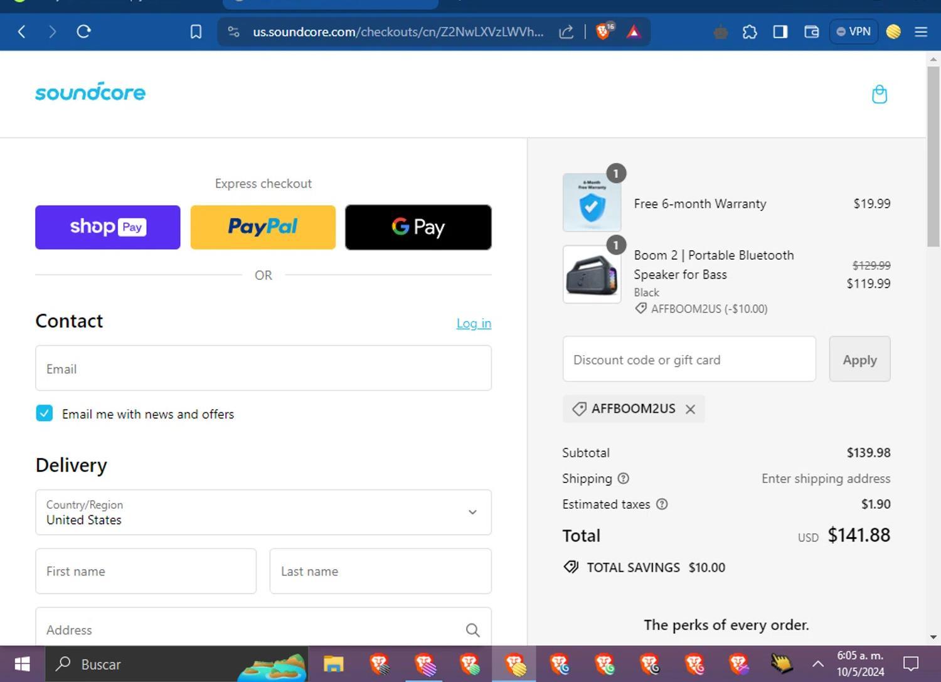Image resolution: width=941 pixels, height=682 pixels.
Task: Open the shopping bag cart icon
Action: tap(880, 94)
